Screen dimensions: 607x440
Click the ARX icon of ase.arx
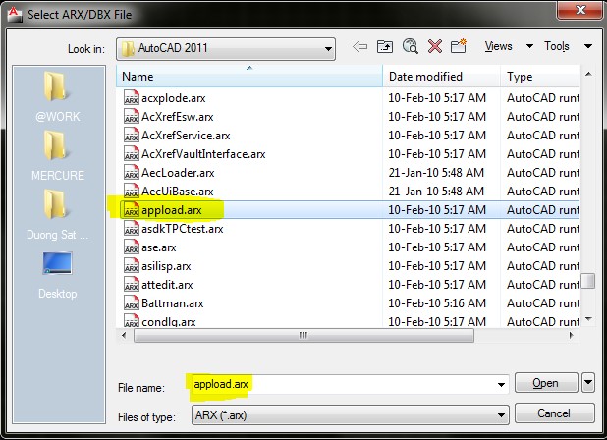tap(132, 247)
